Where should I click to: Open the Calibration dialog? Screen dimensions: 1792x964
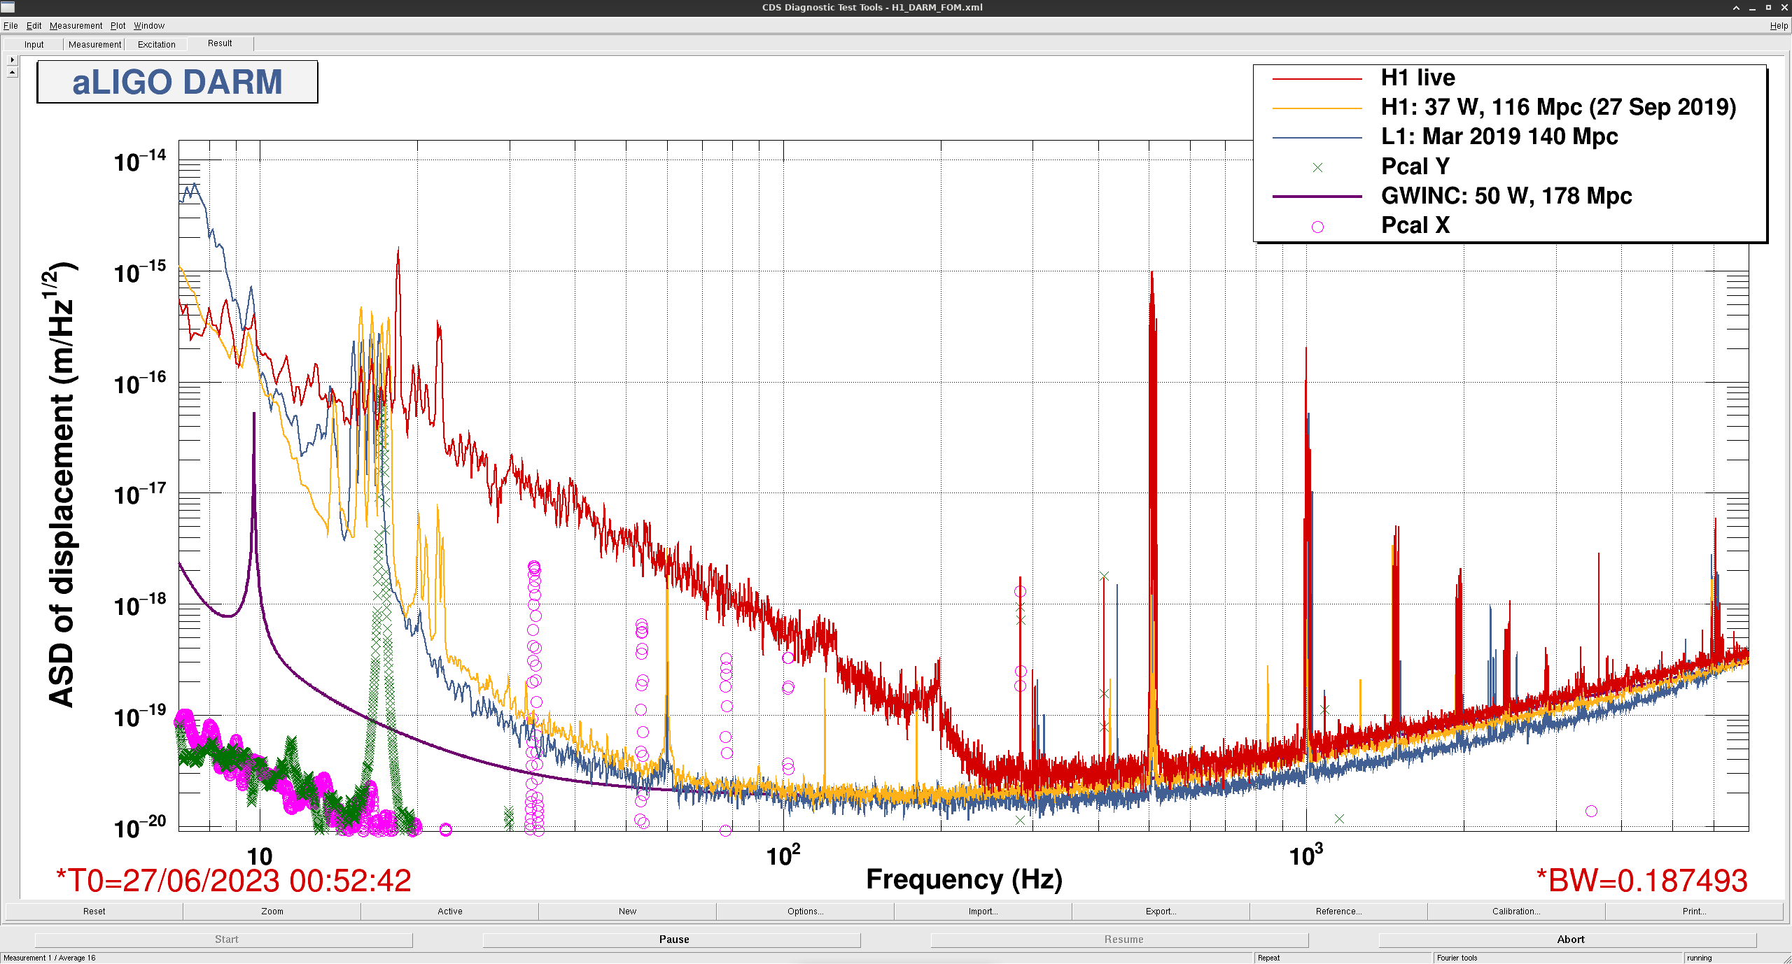coord(1515,911)
